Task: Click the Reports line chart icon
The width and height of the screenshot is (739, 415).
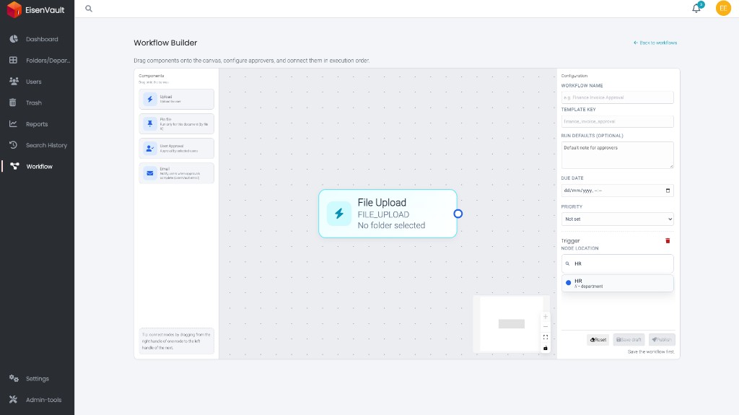Action: coord(13,123)
